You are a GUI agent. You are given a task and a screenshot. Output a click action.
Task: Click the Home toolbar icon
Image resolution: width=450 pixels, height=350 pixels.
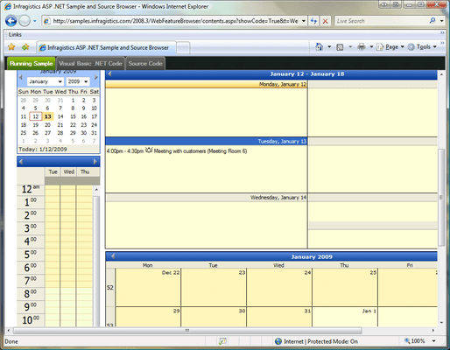point(320,46)
